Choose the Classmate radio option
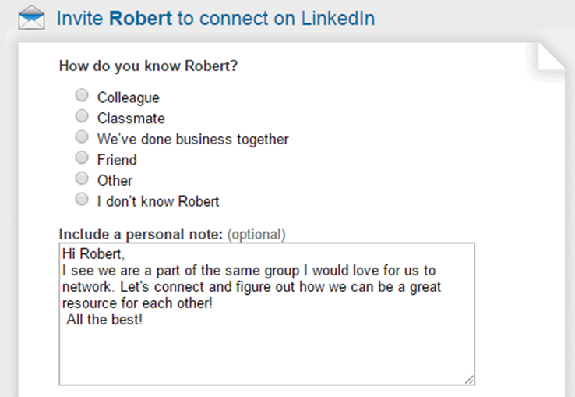 (x=81, y=117)
